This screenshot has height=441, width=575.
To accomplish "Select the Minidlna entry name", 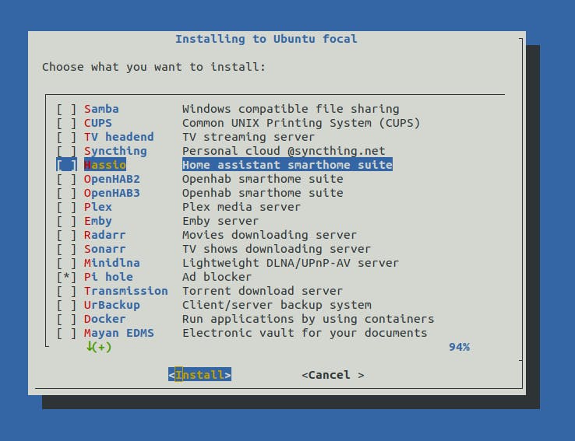I will click(x=112, y=263).
